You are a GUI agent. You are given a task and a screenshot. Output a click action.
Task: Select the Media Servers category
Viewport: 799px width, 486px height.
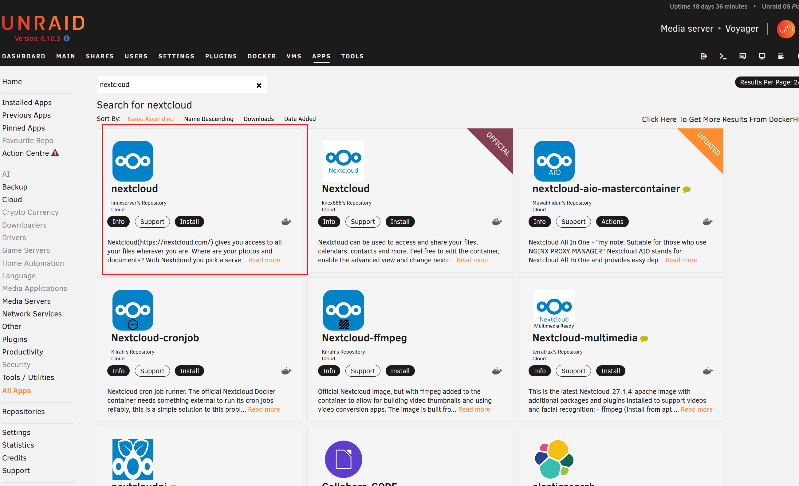click(26, 301)
